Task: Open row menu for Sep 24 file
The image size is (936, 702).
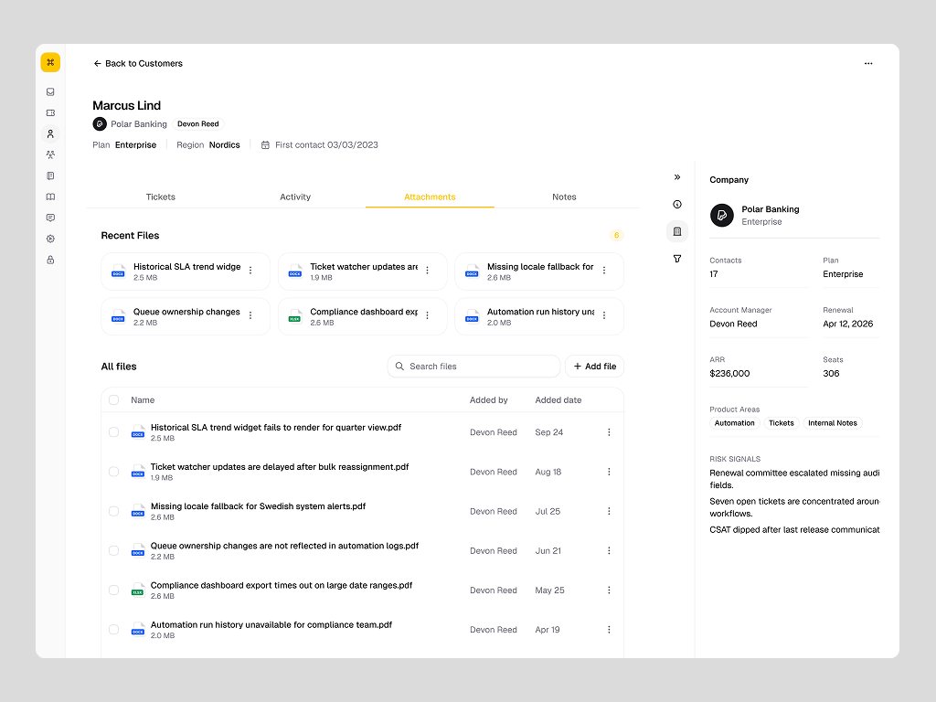Action: [609, 432]
